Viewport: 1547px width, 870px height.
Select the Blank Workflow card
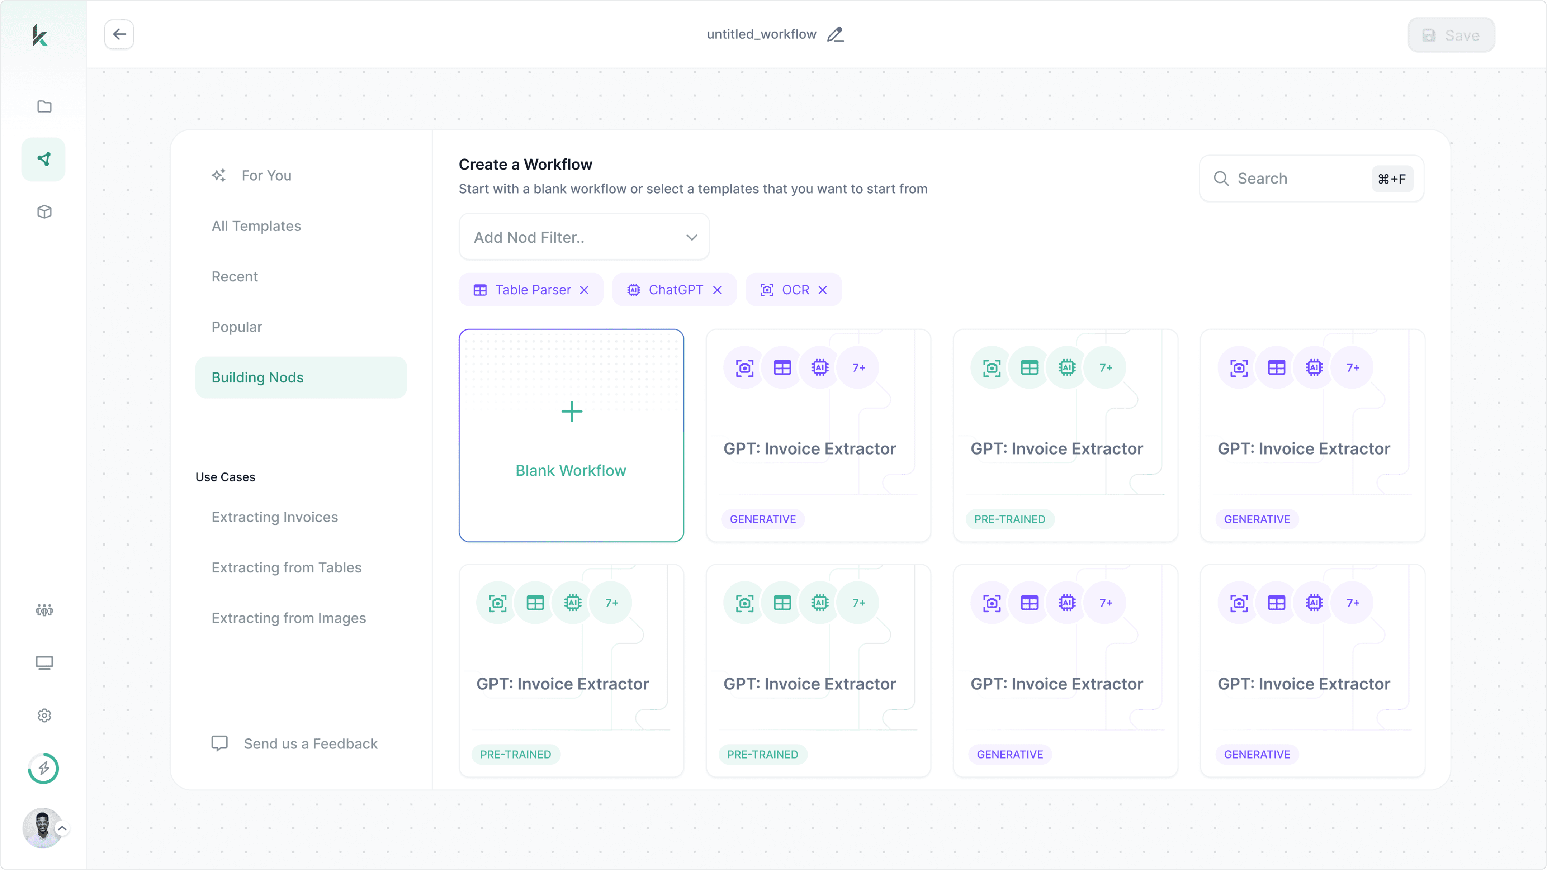pyautogui.click(x=571, y=435)
